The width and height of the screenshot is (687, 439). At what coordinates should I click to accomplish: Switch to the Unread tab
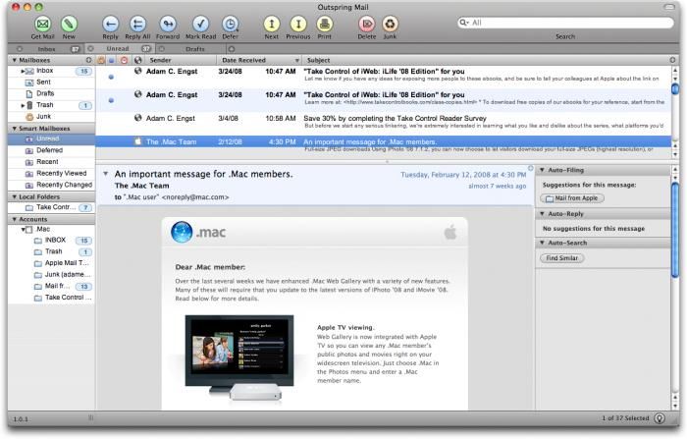click(x=118, y=49)
